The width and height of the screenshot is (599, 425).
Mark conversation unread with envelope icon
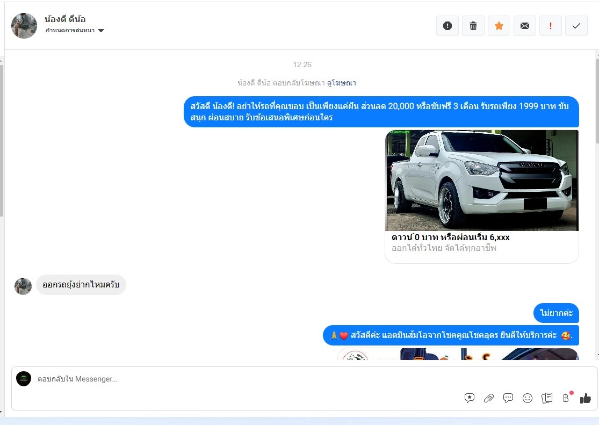[525, 26]
